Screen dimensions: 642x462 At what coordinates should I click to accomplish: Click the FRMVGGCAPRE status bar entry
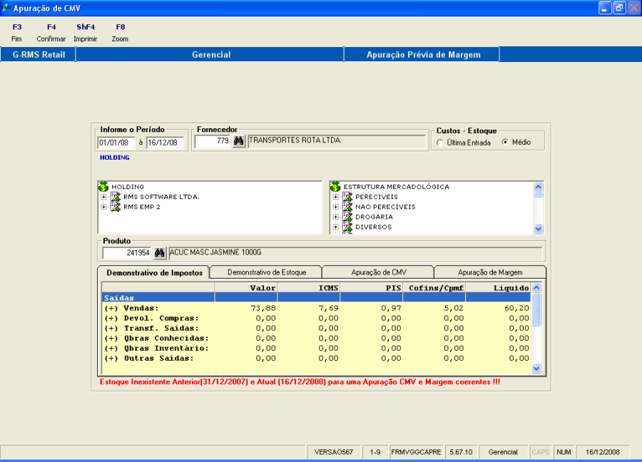pos(416,452)
